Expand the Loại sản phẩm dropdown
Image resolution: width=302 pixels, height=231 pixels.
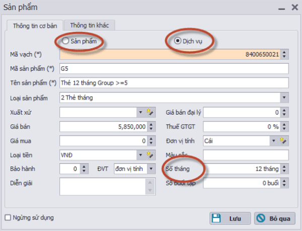pos(284,97)
